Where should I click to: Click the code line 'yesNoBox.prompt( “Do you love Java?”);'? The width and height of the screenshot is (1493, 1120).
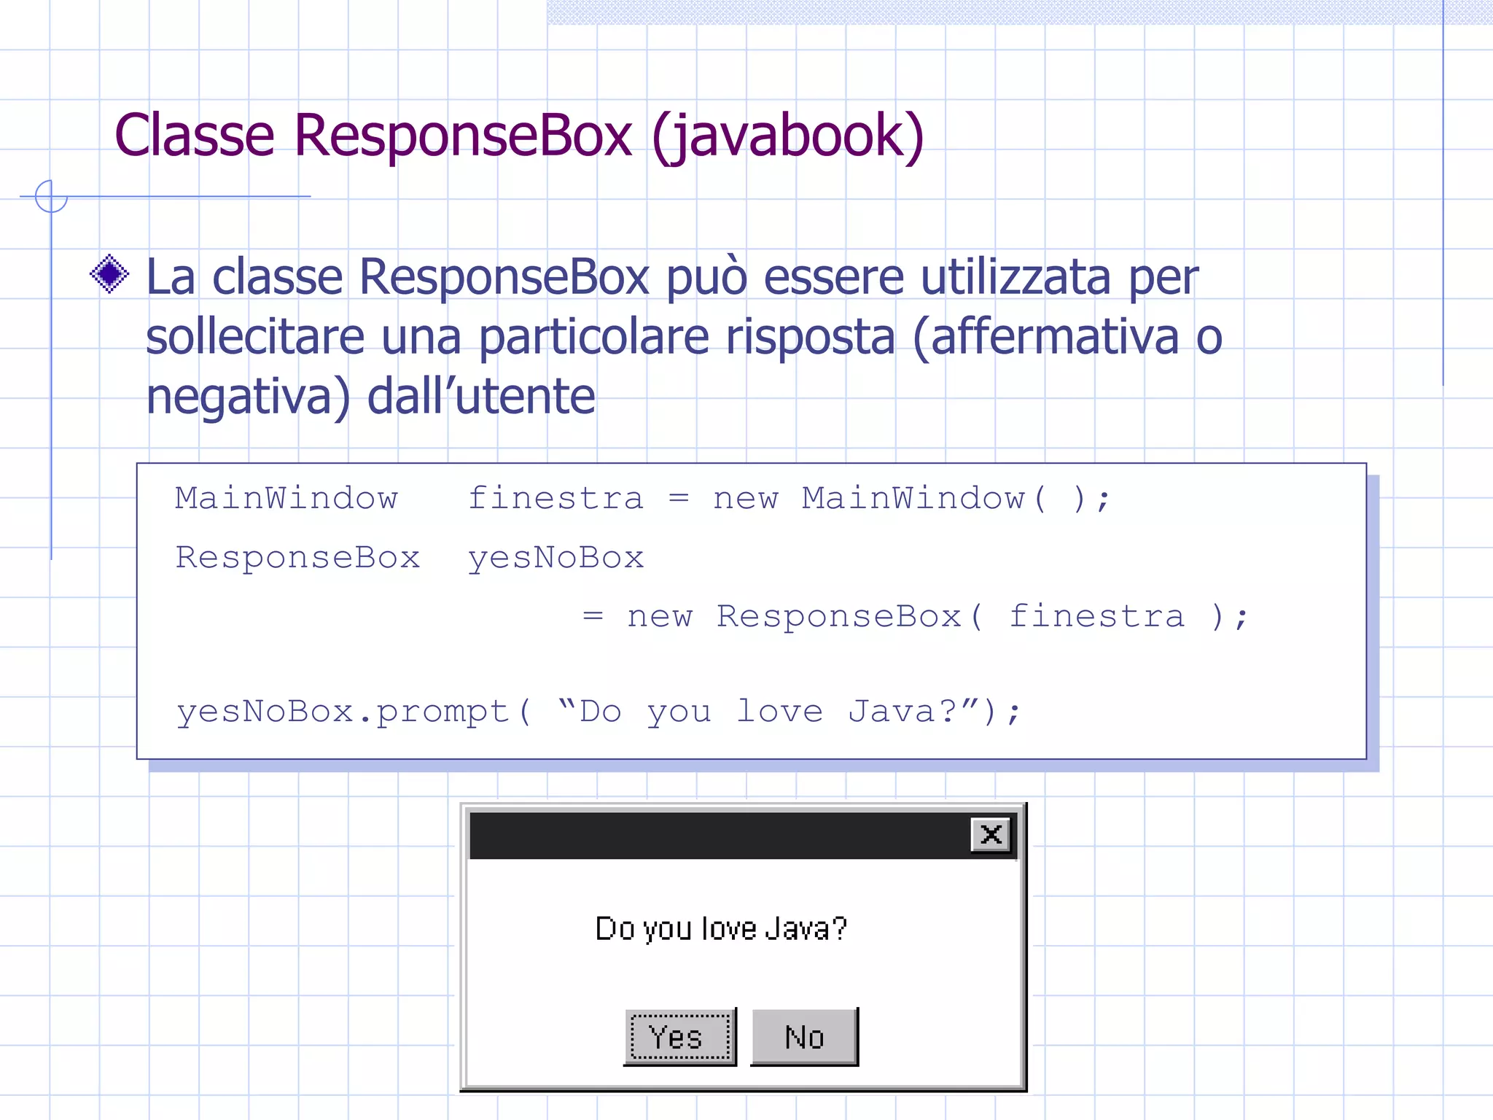(x=599, y=712)
